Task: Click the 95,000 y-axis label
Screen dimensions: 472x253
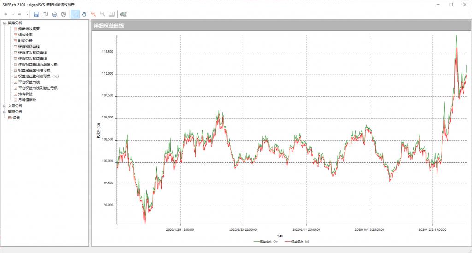Action: (x=108, y=205)
